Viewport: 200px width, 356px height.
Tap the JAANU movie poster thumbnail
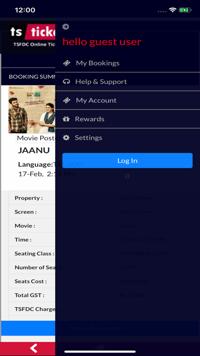click(32, 109)
